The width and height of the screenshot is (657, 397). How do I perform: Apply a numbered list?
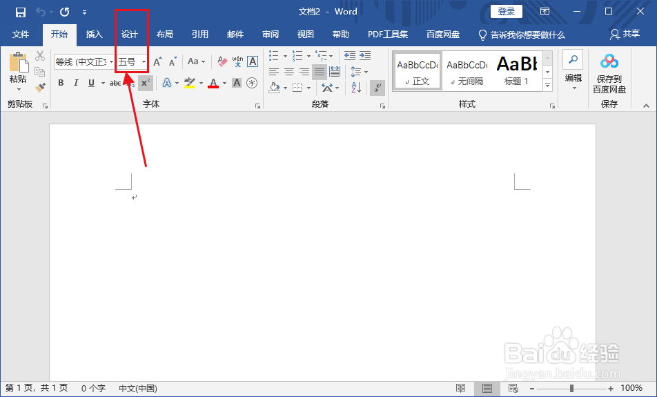point(297,55)
